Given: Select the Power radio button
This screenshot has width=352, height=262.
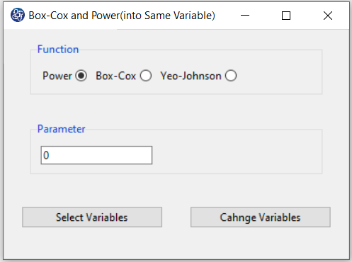Looking at the screenshot, I should 81,76.
